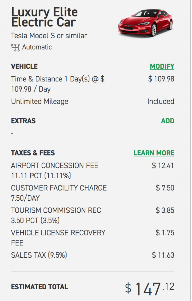Select the Customer Facility Charge line
Viewport: 192px width, 301px height.
pyautogui.click(x=59, y=193)
